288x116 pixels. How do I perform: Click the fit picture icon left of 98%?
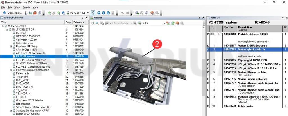(x=139, y=23)
